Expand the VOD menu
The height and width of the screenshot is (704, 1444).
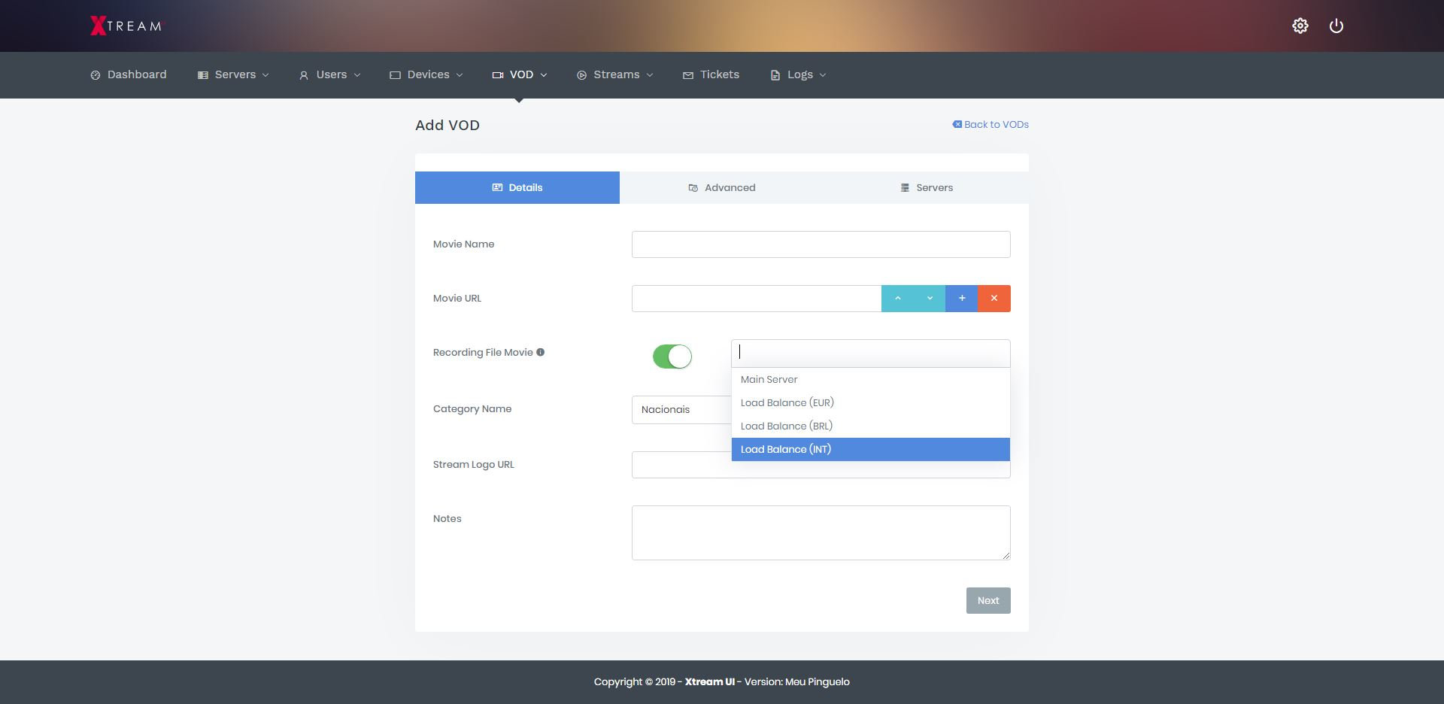coord(520,74)
